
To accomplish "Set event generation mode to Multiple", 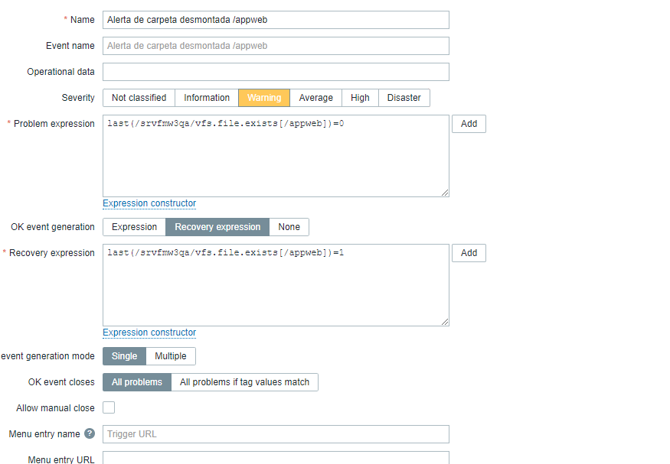I will pos(171,356).
